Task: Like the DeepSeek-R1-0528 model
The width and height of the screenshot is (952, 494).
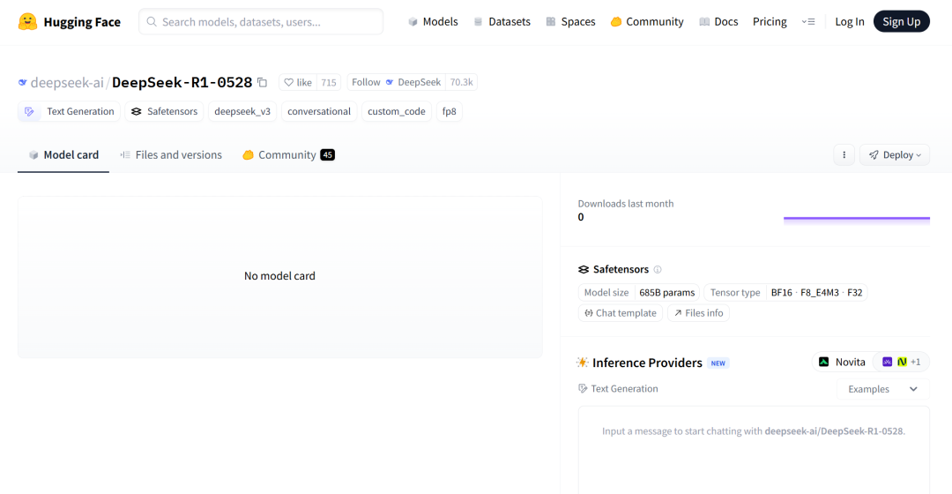Action: (298, 82)
